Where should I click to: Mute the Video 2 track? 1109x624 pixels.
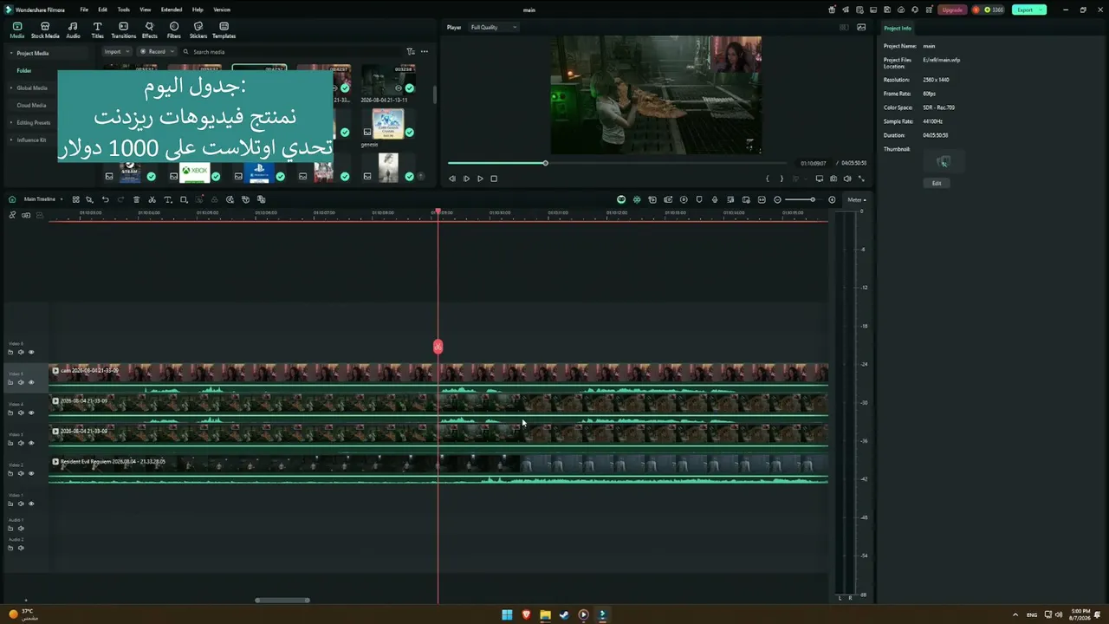click(x=21, y=473)
